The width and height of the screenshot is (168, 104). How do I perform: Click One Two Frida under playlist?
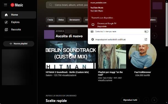click(x=105, y=78)
